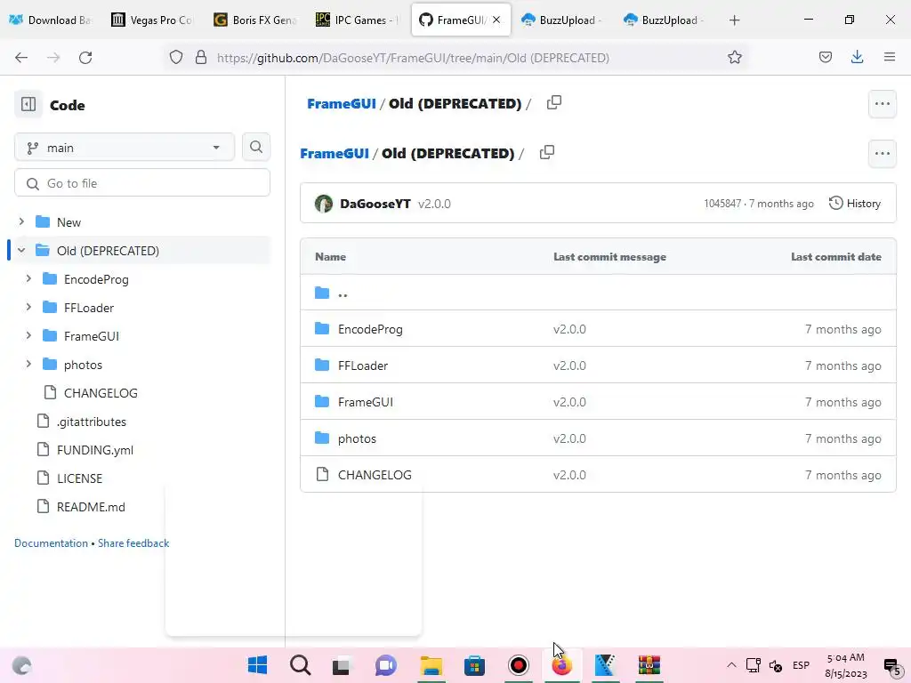The width and height of the screenshot is (911, 683).
Task: Show hidden system tray icons
Action: (731, 665)
